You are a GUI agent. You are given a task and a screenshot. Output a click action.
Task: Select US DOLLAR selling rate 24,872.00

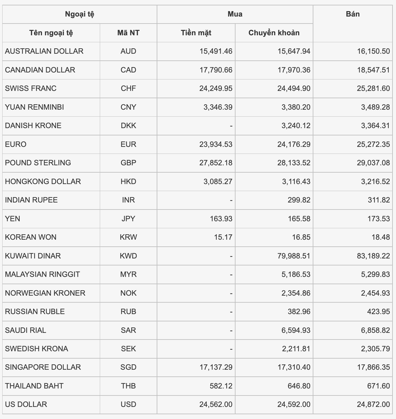373,404
